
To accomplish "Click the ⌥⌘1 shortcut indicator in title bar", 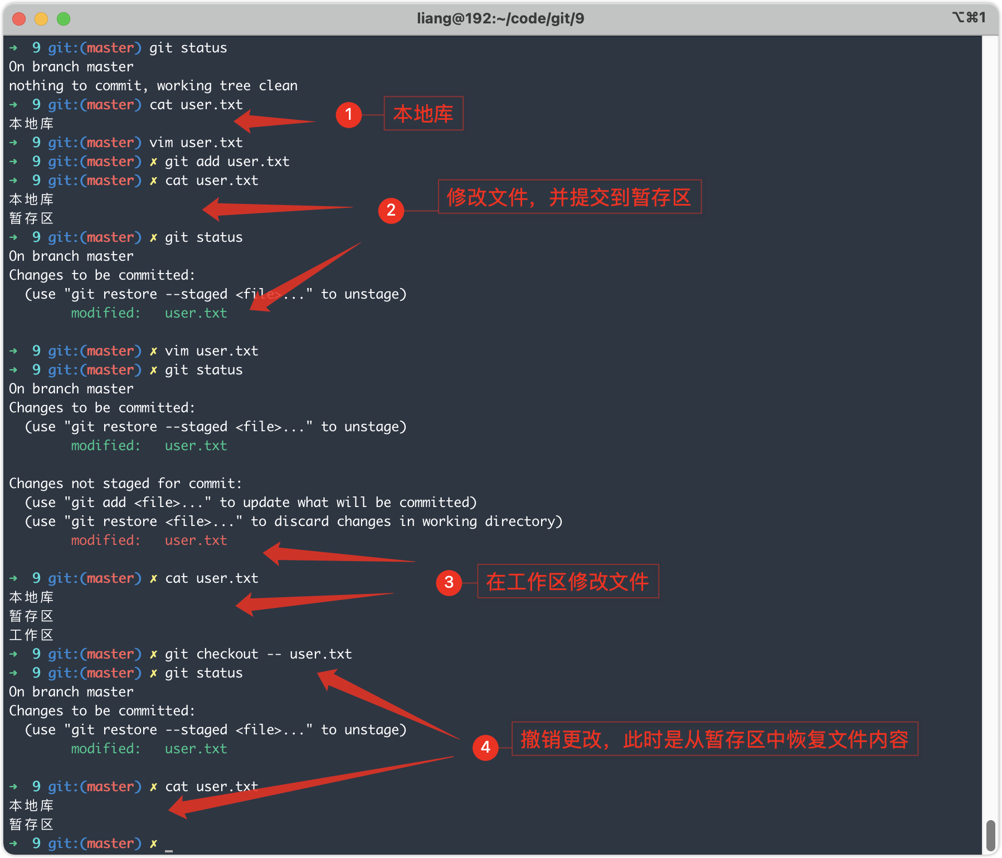I will 969,18.
